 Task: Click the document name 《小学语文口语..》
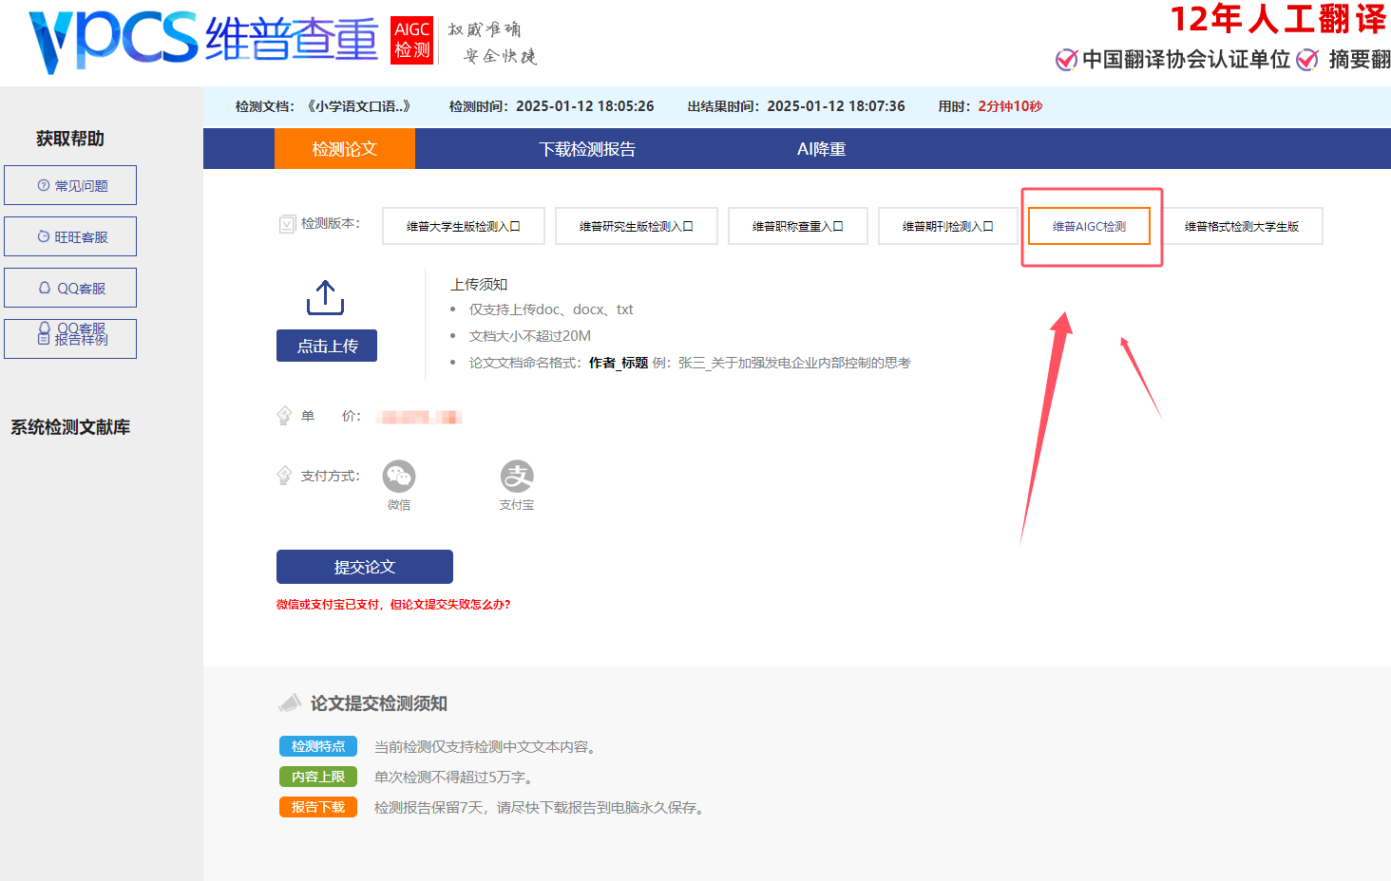358,106
